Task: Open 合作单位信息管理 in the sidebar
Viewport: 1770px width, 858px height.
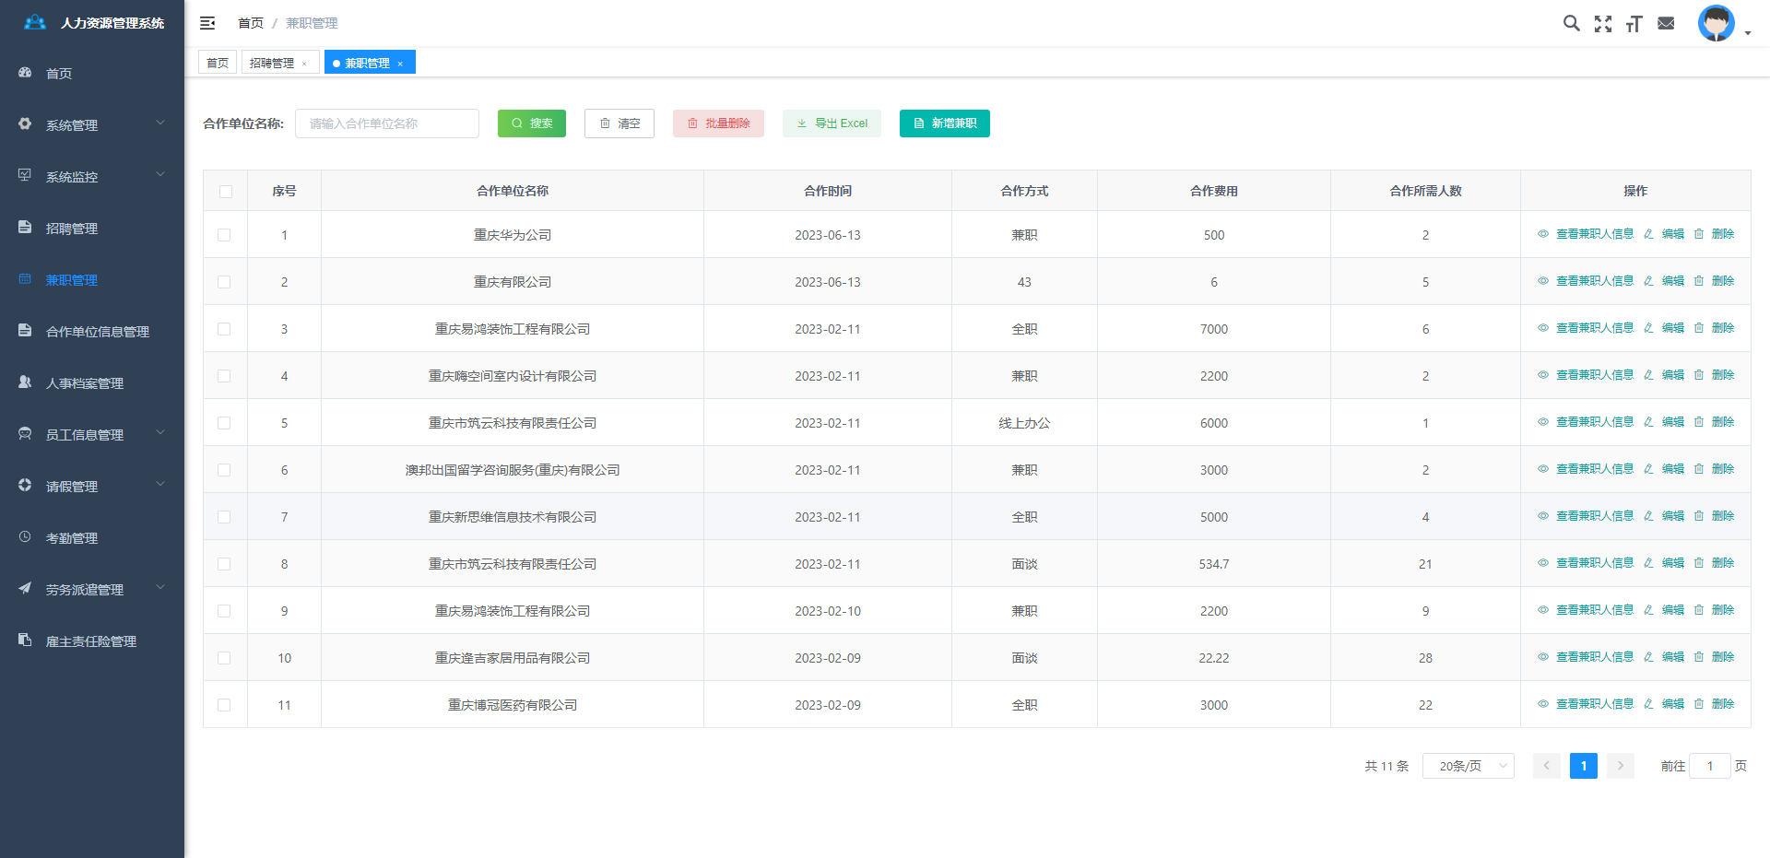Action: [97, 331]
